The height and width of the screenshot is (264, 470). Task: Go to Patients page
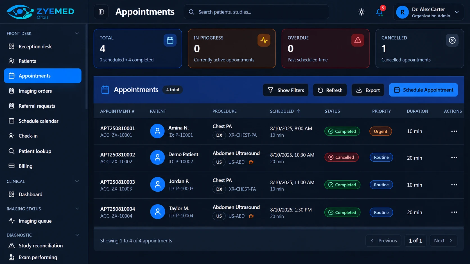pyautogui.click(x=43, y=61)
